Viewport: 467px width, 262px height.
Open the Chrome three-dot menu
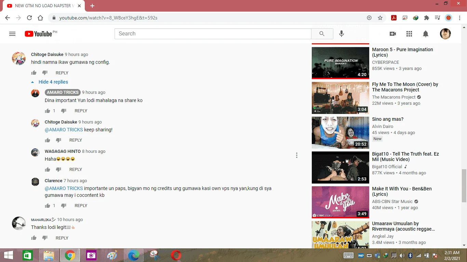[459, 18]
